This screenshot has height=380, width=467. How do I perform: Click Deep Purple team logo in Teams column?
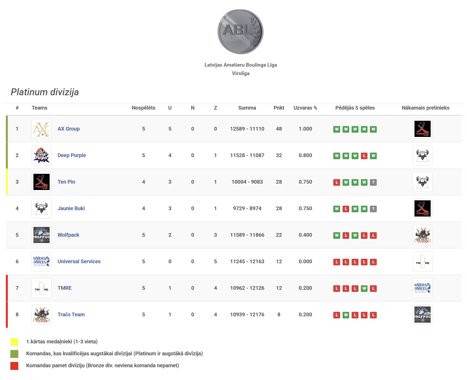point(41,155)
